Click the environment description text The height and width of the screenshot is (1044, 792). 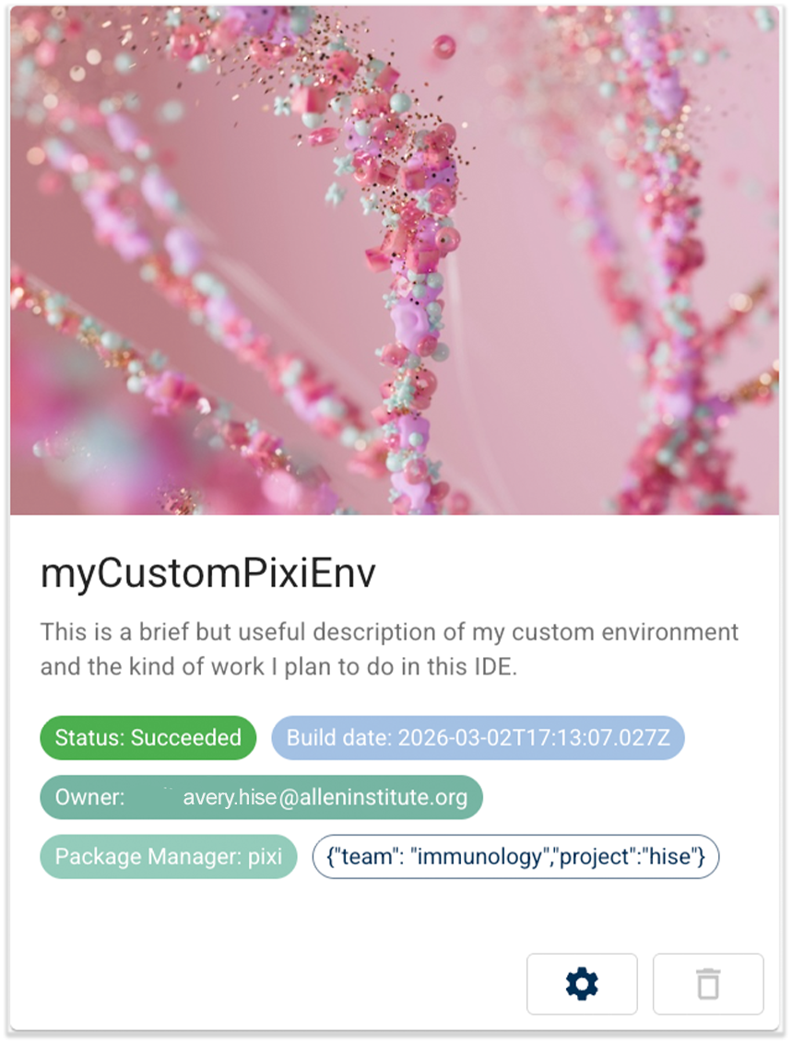(389, 650)
